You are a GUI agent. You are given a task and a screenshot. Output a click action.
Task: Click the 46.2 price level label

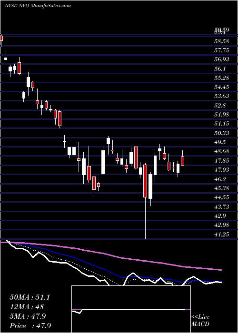(x=220, y=179)
